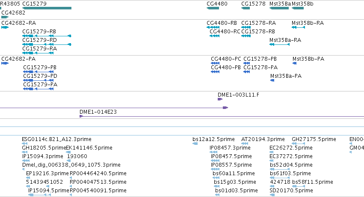
Task: Select the Mst35Ba-RA transcript label
Action: 285,40
